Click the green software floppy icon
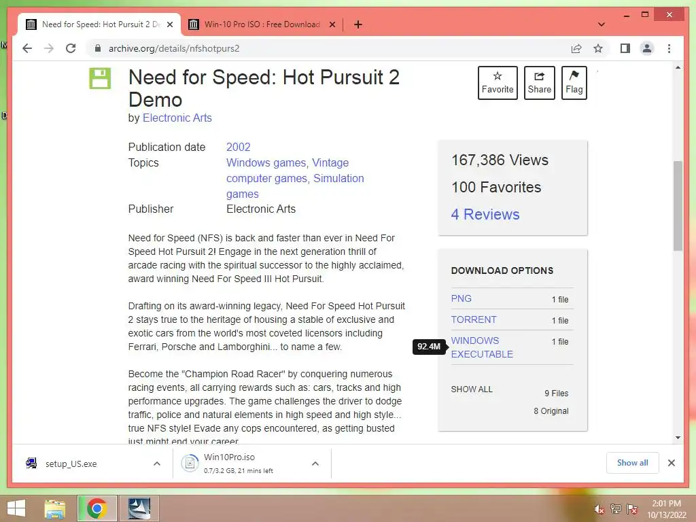696x522 pixels. tap(100, 79)
